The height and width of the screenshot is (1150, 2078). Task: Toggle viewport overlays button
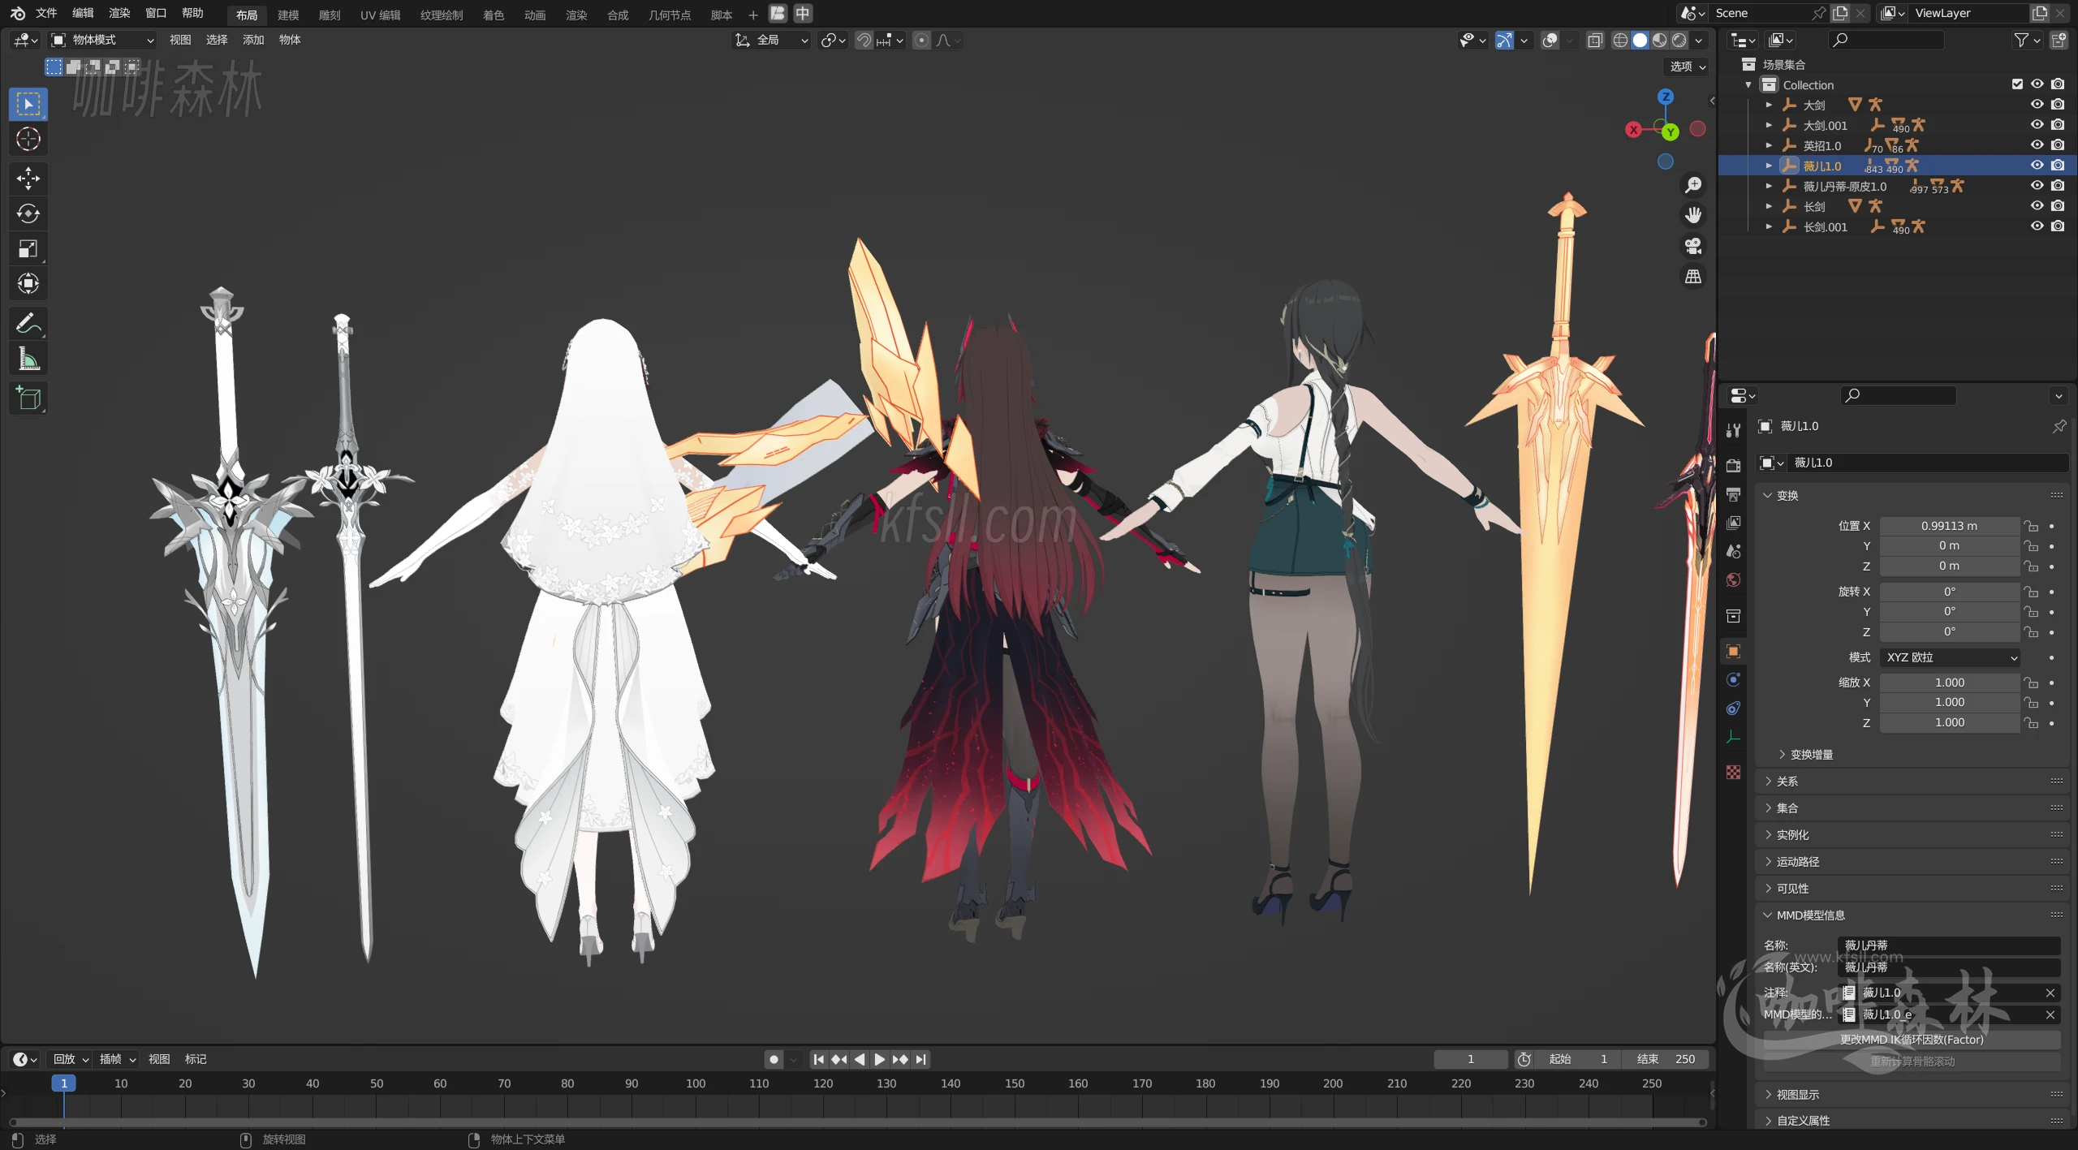(x=1550, y=40)
